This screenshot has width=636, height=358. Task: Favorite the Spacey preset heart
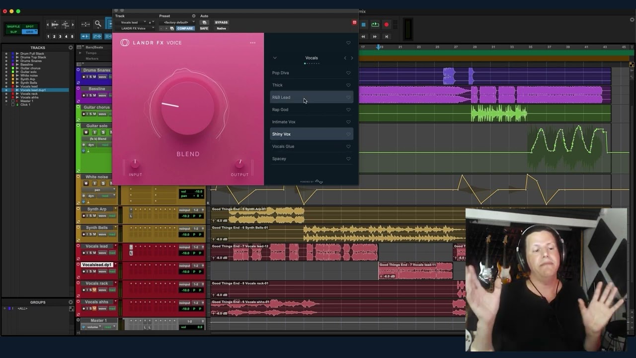348,159
